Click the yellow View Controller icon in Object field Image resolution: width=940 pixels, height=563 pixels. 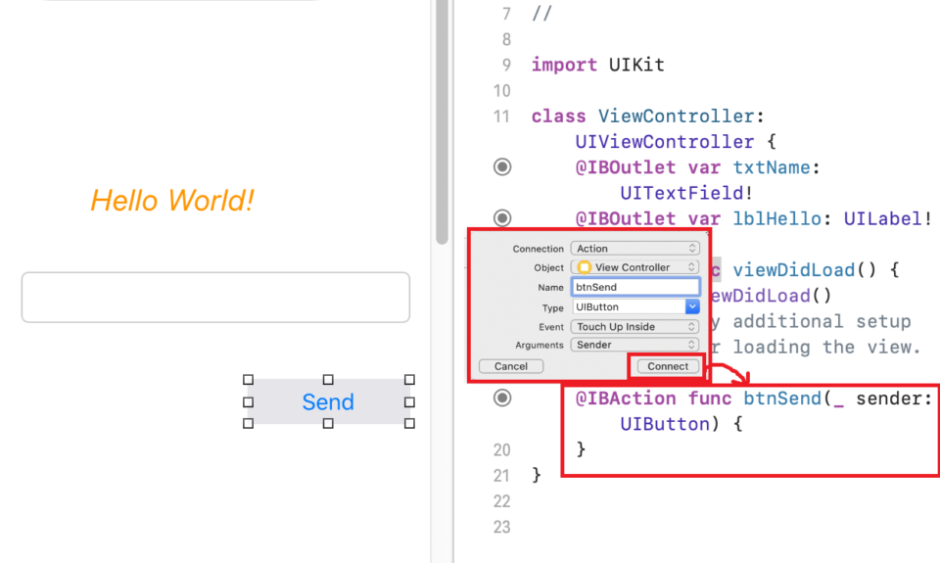[584, 266]
